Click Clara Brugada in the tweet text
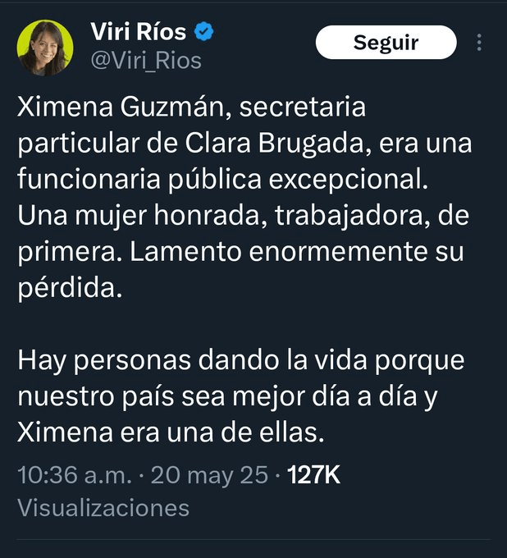Screen dimensions: 507x558 [x=276, y=144]
